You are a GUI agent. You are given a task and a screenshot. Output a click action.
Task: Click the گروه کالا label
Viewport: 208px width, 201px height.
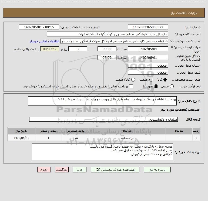[x=193, y=120]
